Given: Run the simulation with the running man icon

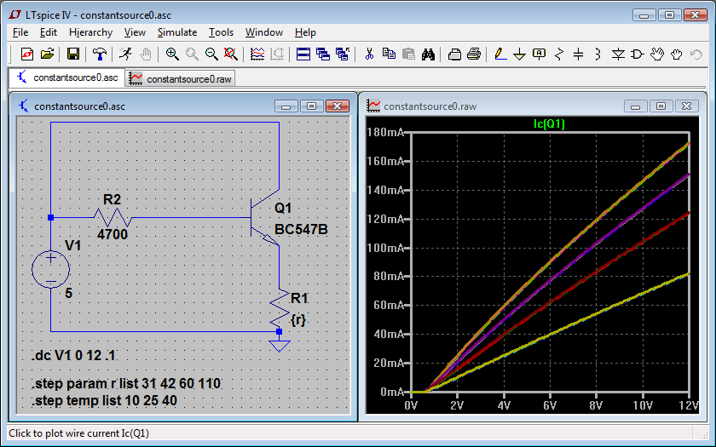Looking at the screenshot, I should (x=125, y=54).
